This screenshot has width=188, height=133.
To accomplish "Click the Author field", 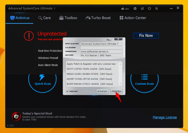I will (x=102, y=55).
